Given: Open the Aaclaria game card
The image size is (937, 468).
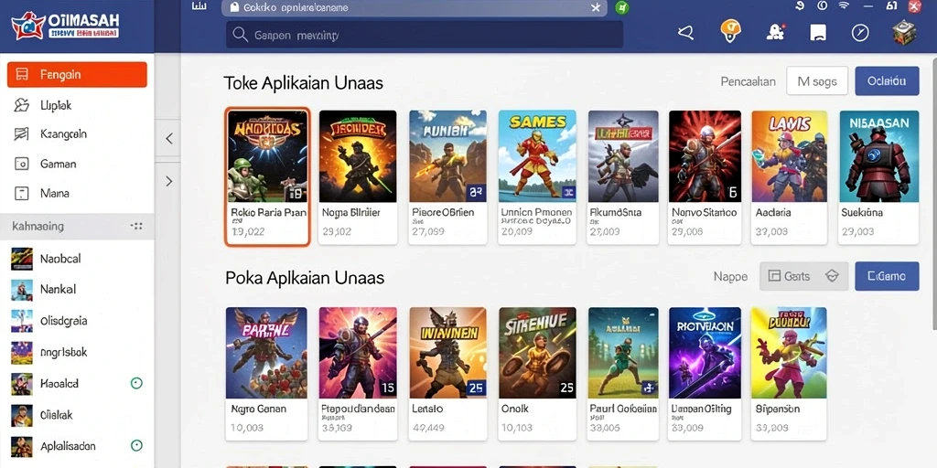Looking at the screenshot, I should (790, 177).
